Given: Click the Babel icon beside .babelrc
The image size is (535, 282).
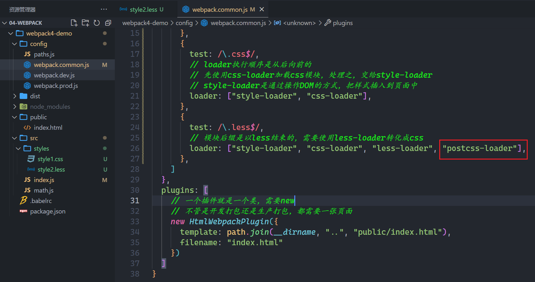Looking at the screenshot, I should [23, 200].
